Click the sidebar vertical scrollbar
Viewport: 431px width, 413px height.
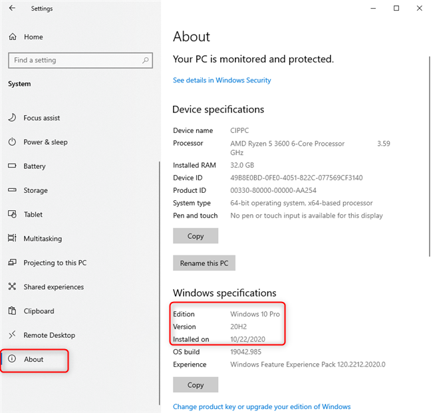point(159,283)
